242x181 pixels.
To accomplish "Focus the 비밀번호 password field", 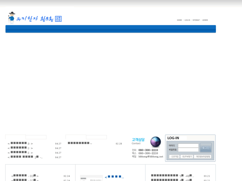I will click(188, 150).
